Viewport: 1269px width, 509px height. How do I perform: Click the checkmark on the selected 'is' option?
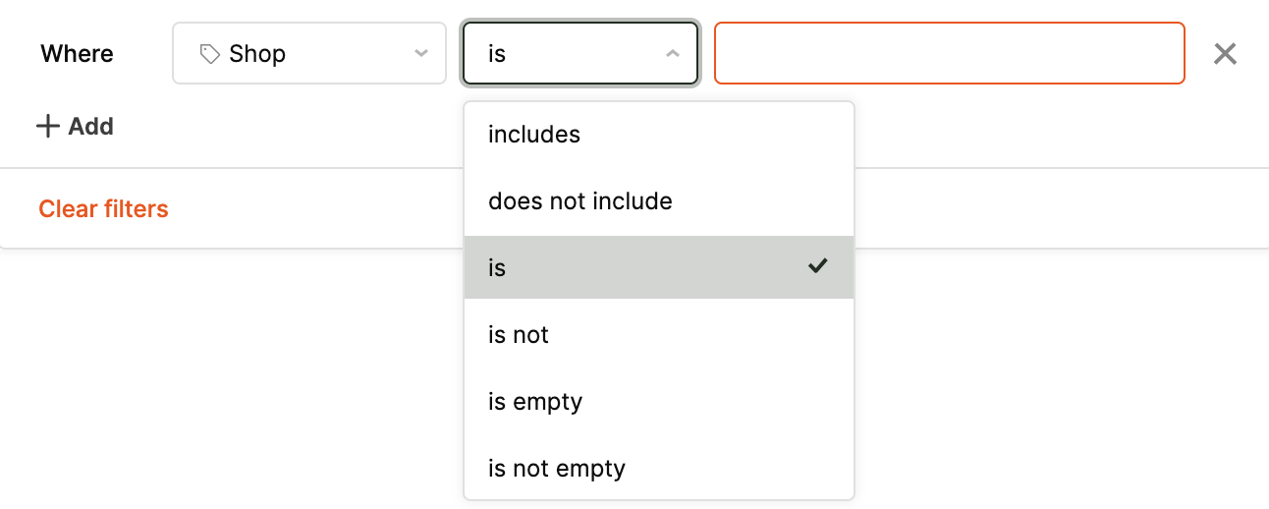tap(817, 266)
